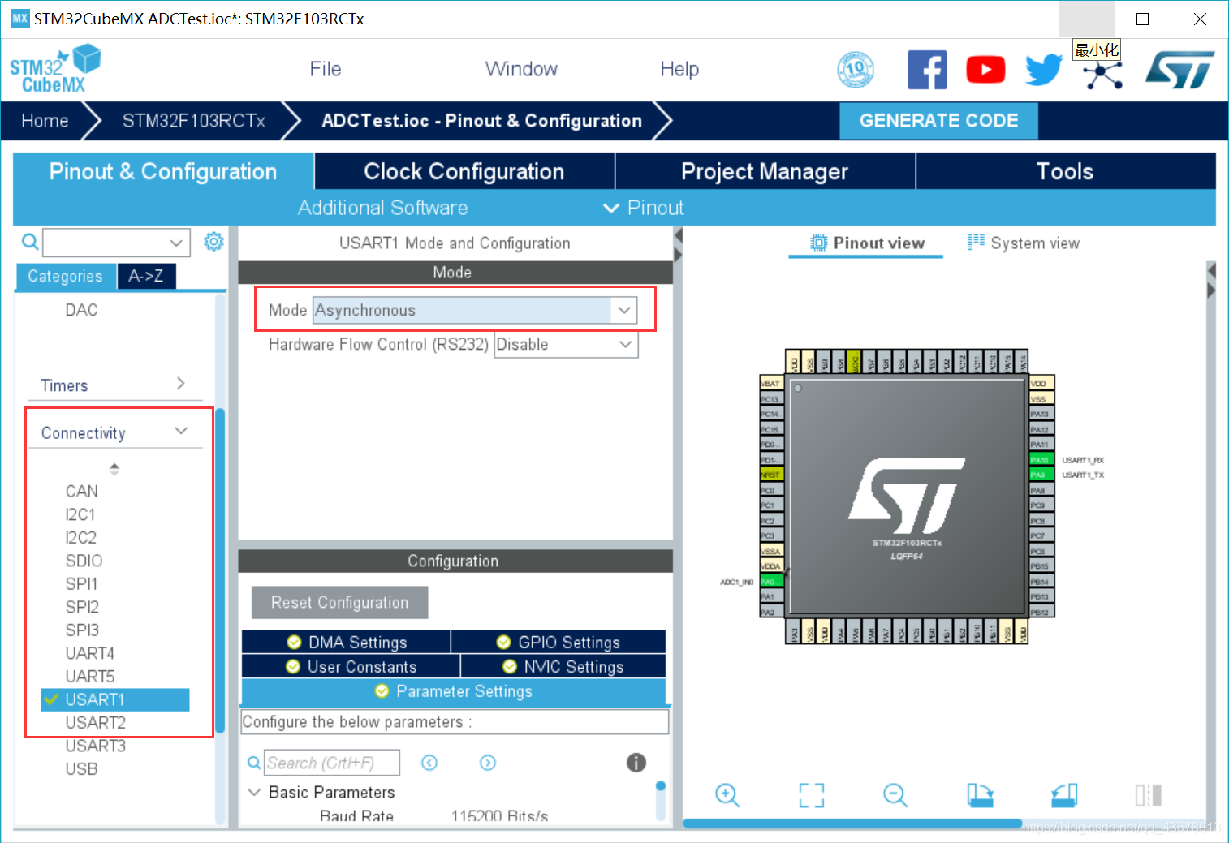
Task: Zoom in on the pinout view
Action: (x=727, y=795)
